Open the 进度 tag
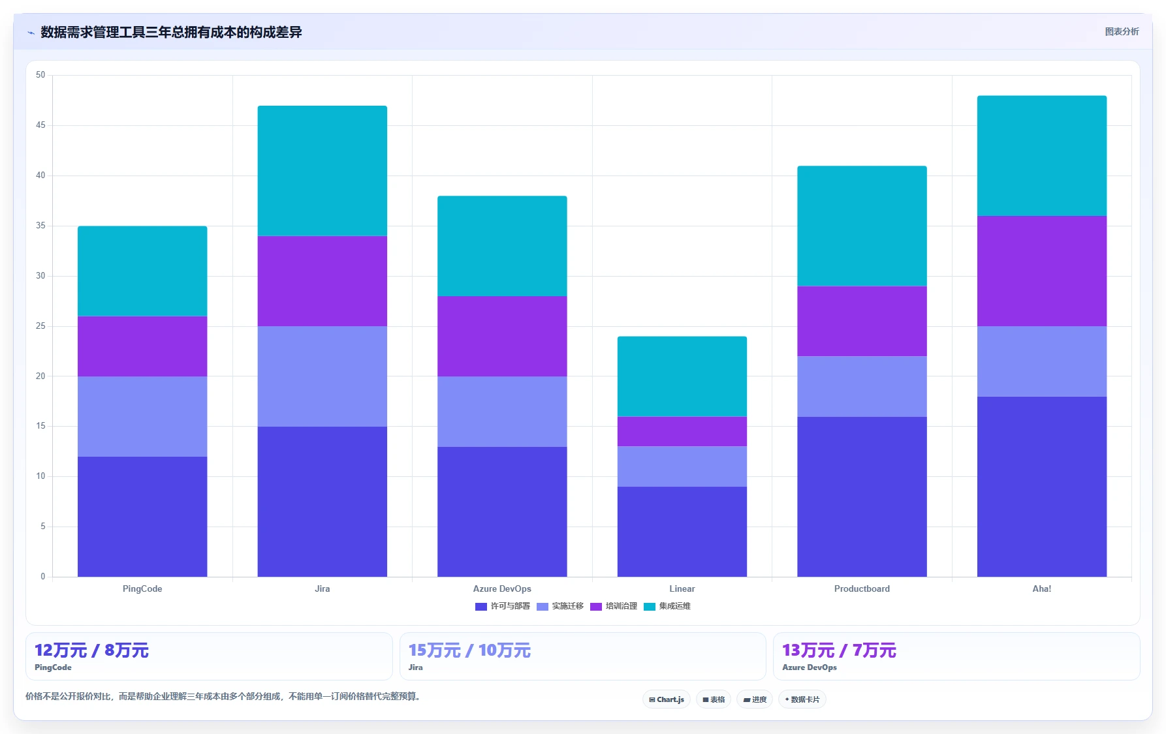 (x=755, y=699)
